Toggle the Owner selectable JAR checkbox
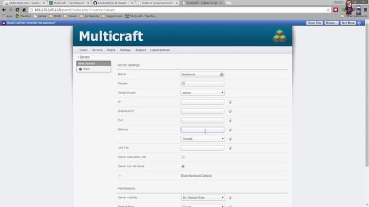The width and height of the screenshot is (369, 207). tap(183, 157)
